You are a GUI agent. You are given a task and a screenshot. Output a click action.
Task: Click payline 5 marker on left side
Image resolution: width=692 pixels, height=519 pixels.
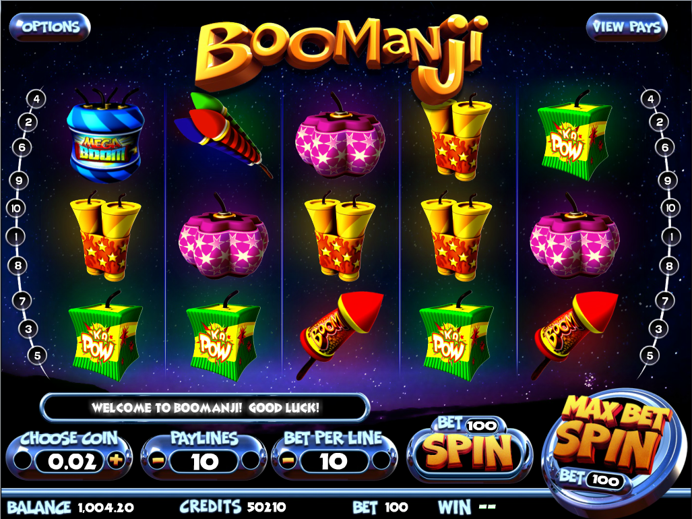[38, 355]
